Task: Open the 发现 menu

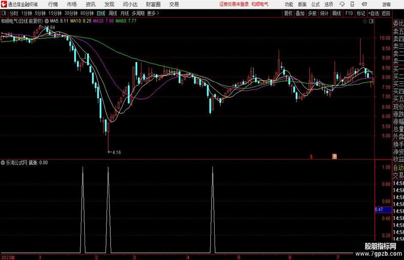Action: [x=109, y=4]
